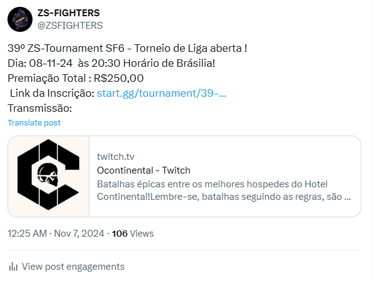
Task: Click the Link da Inscrição label
Action: click(x=53, y=93)
